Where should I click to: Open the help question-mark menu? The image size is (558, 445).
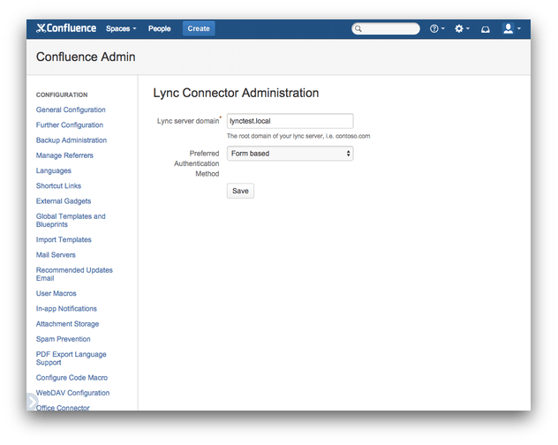click(437, 28)
